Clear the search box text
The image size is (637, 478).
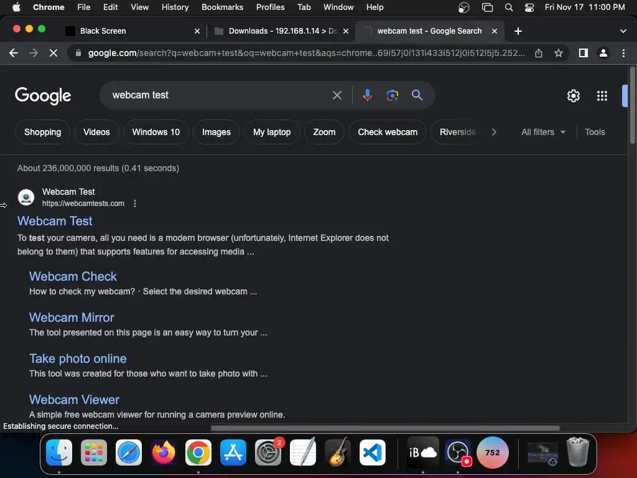coord(337,95)
